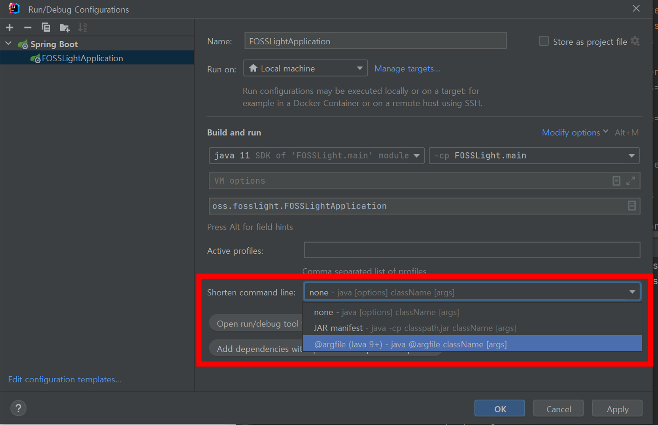This screenshot has width=658, height=425.
Task: Sort configurations alphabetically
Action: (x=82, y=27)
